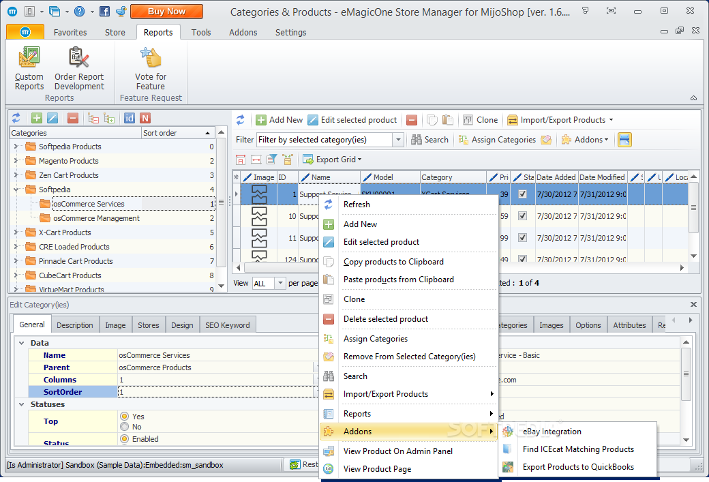Switch to Description category tab

tap(74, 325)
